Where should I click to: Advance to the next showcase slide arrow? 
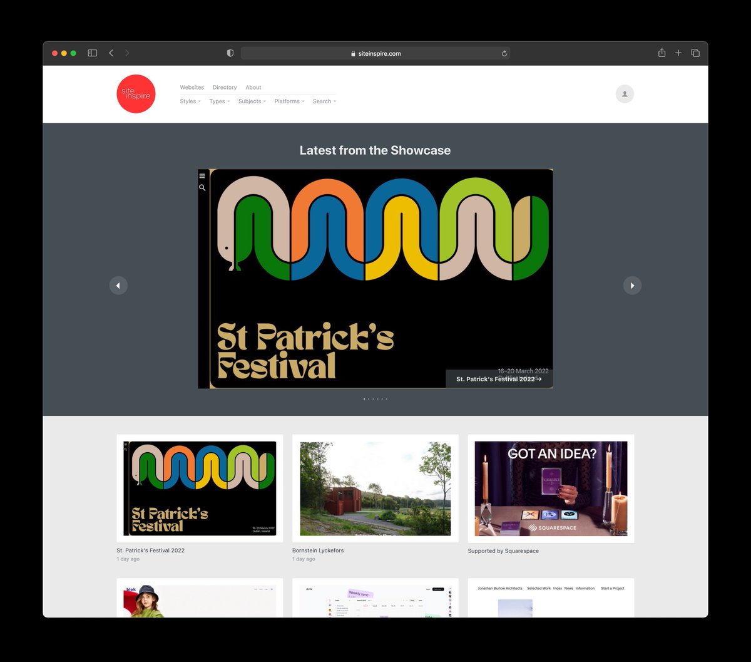632,286
